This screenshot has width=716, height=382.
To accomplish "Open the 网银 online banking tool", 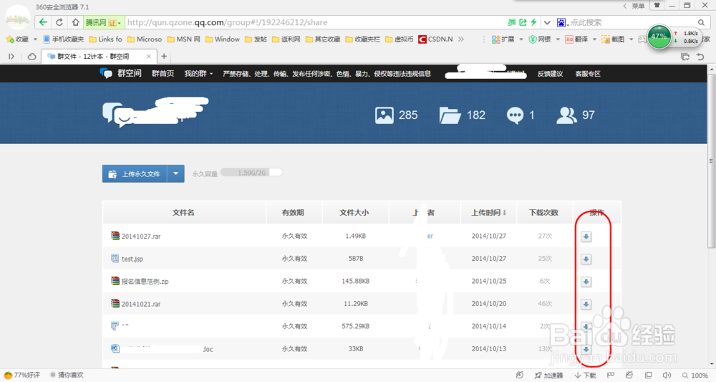I will (x=540, y=39).
